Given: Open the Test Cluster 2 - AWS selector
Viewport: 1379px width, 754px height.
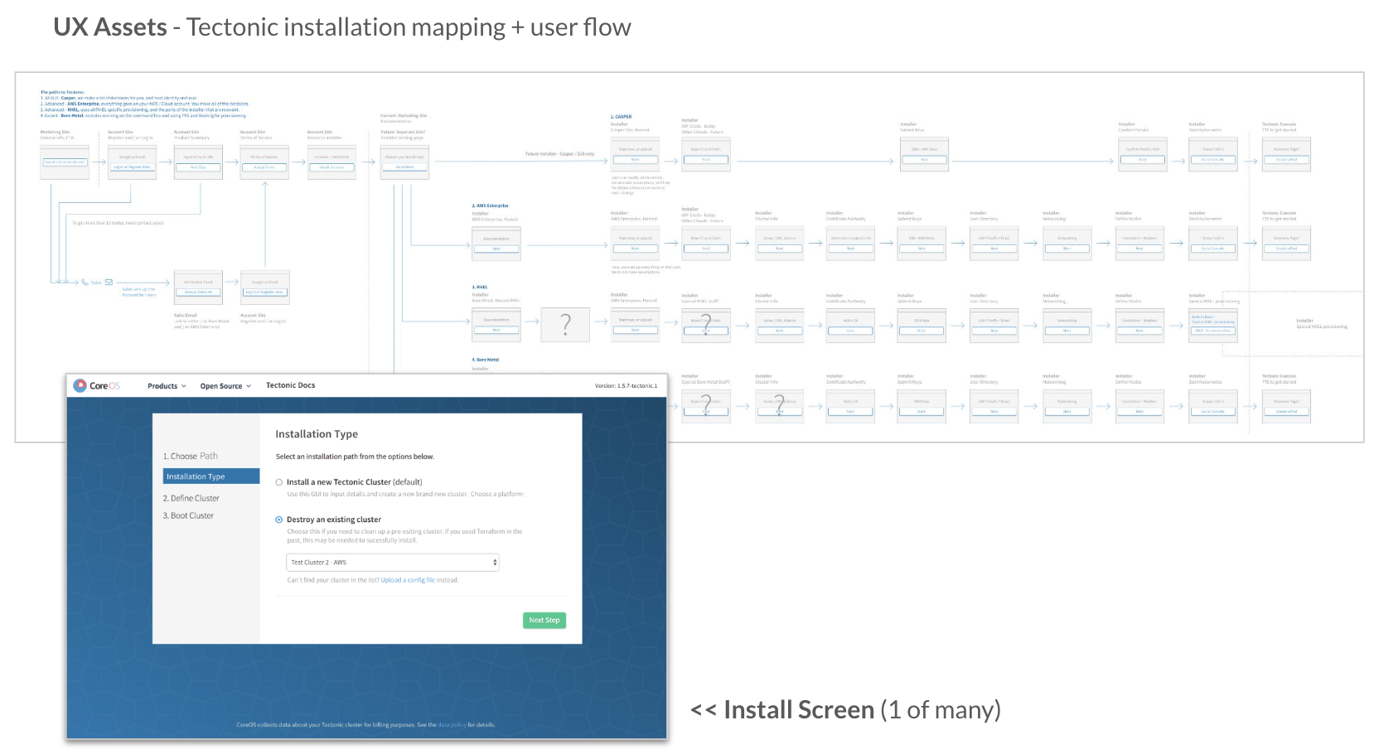Looking at the screenshot, I should pos(393,563).
